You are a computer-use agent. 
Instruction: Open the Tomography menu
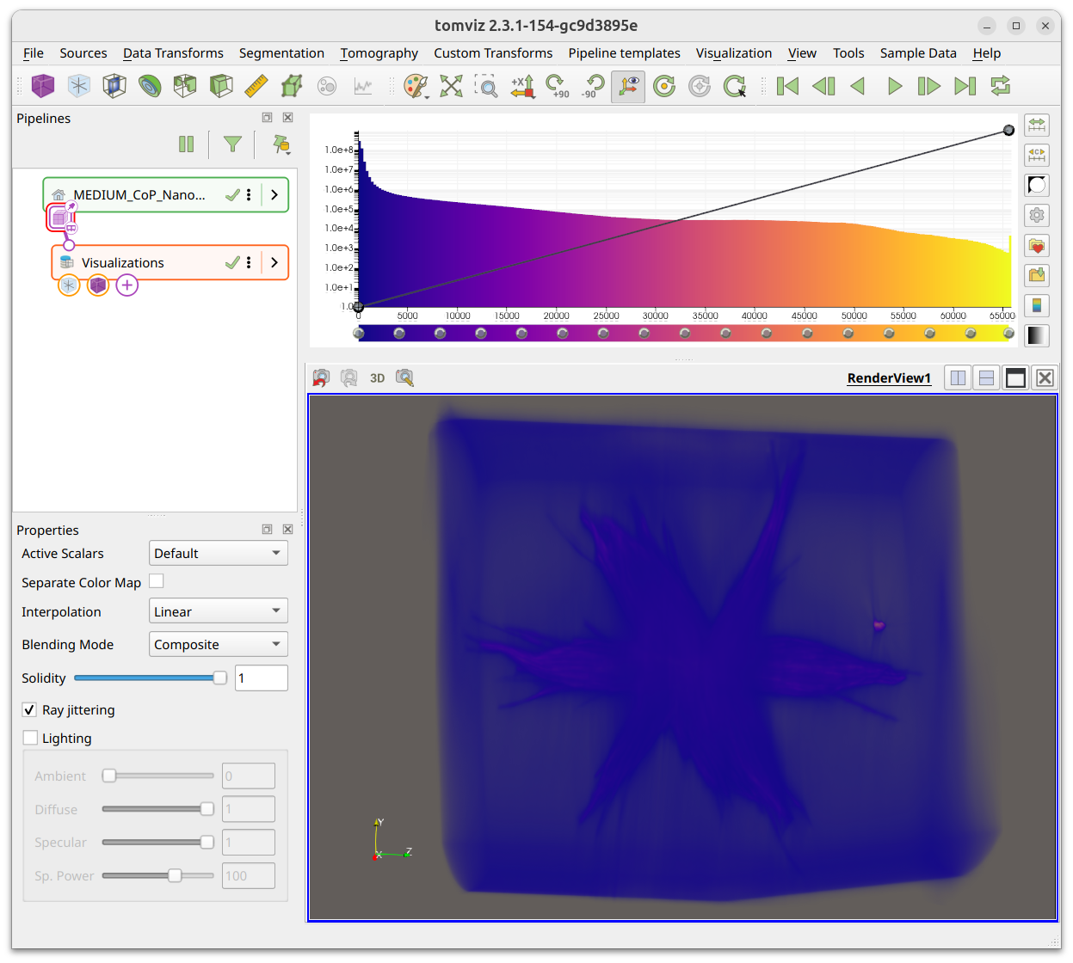tap(379, 53)
